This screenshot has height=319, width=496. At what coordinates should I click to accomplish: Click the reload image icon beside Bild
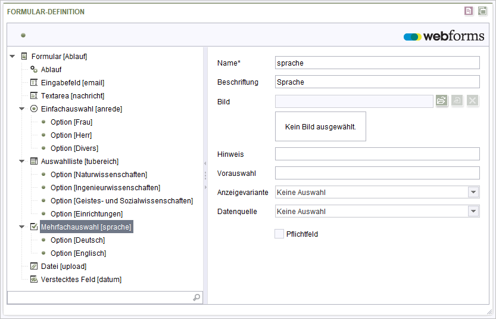tap(457, 101)
